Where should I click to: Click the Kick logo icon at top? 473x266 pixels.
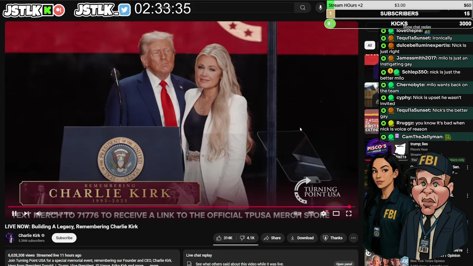tap(48, 10)
